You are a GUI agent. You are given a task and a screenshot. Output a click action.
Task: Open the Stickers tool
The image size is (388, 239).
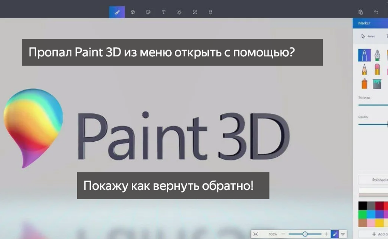coord(148,12)
